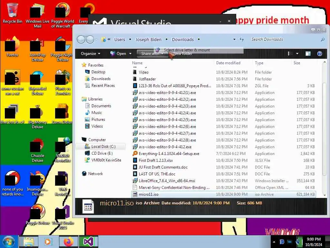330x248 pixels.
Task: Sort by the Size column header
Action: [x=297, y=63]
